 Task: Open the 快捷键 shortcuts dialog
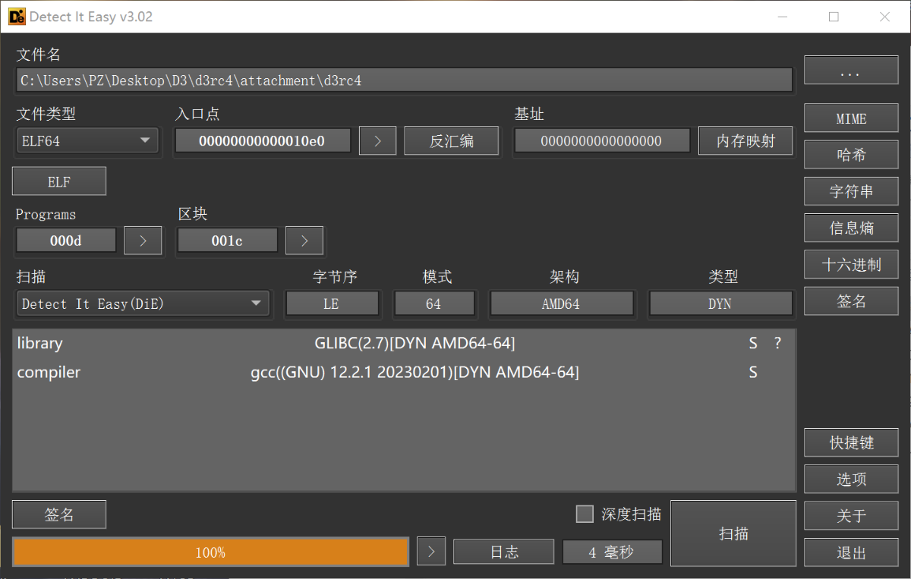tap(851, 442)
